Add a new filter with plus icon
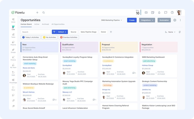Viewport: 194px width, 119px height. tap(111, 32)
